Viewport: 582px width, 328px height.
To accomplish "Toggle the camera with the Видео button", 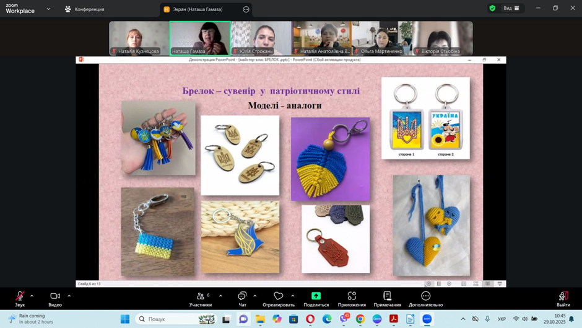I will coord(55,298).
